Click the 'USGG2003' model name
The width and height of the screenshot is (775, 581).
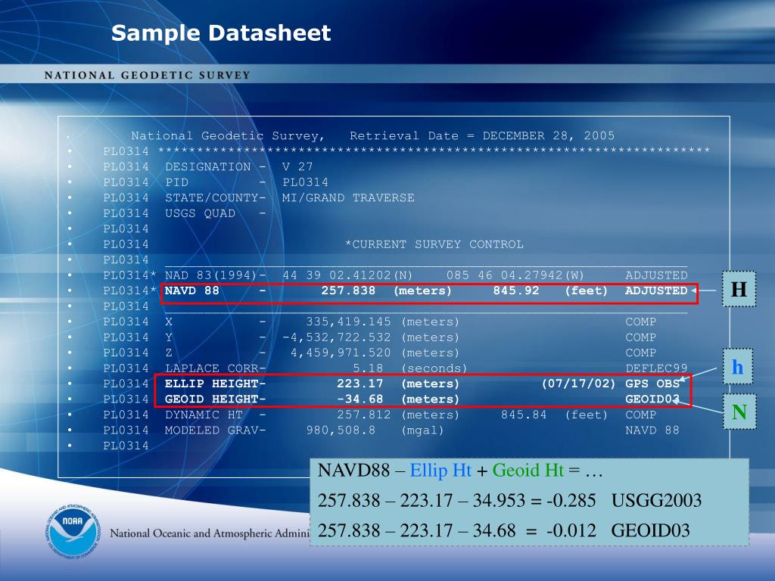click(x=656, y=501)
